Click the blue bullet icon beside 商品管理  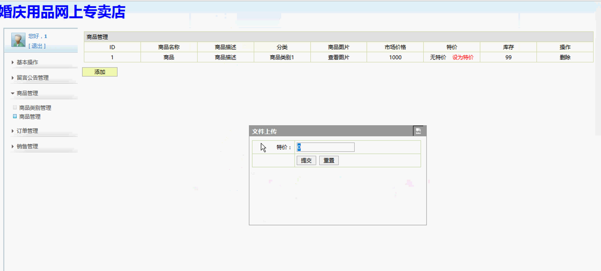click(15, 116)
